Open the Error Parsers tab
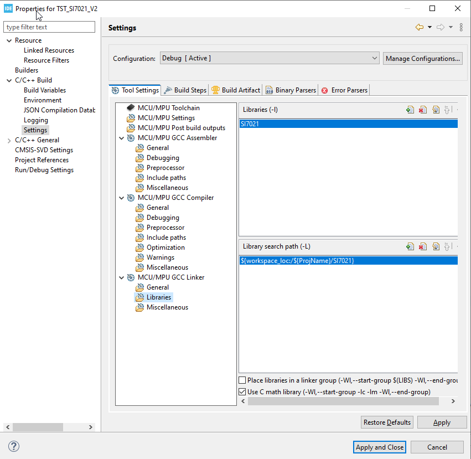The height and width of the screenshot is (459, 471). point(344,90)
